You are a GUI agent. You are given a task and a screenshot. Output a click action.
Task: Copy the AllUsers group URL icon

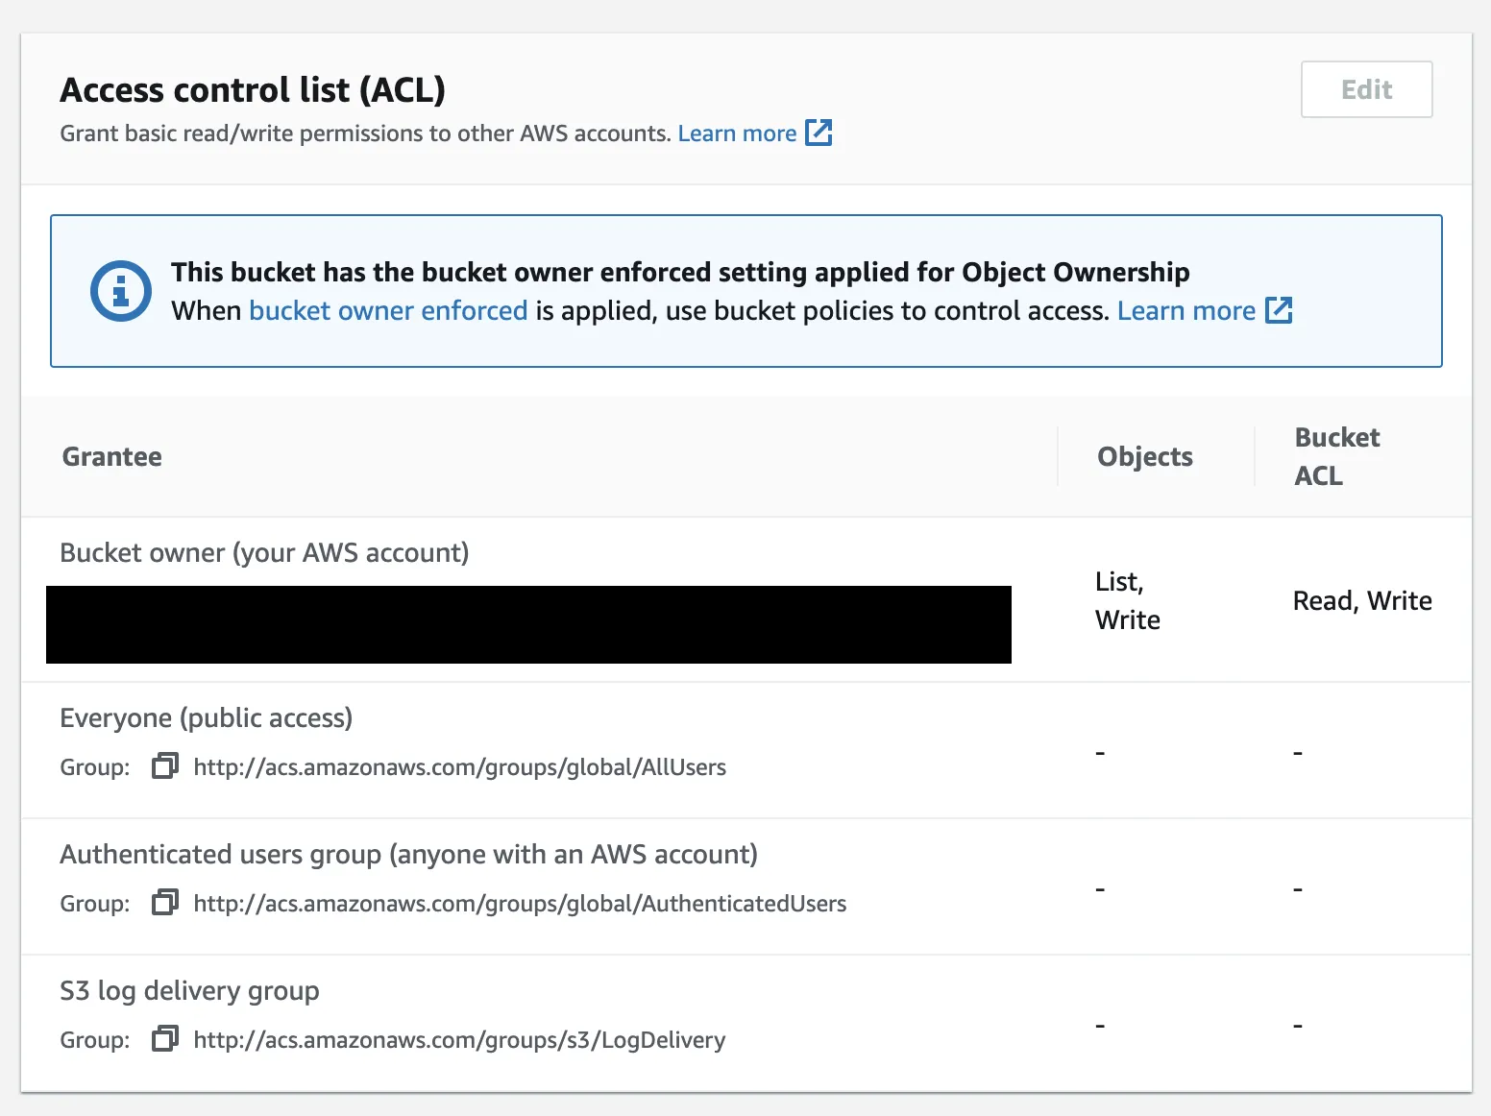point(165,766)
